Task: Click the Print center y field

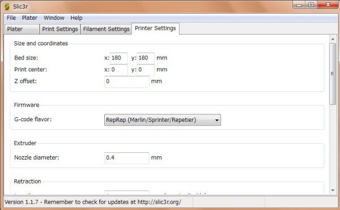Action: [146, 70]
